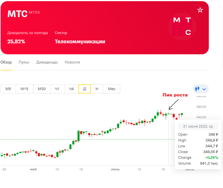The width and height of the screenshot is (223, 188).
Task: Switch to the Пульс tab
Action: coord(24,62)
